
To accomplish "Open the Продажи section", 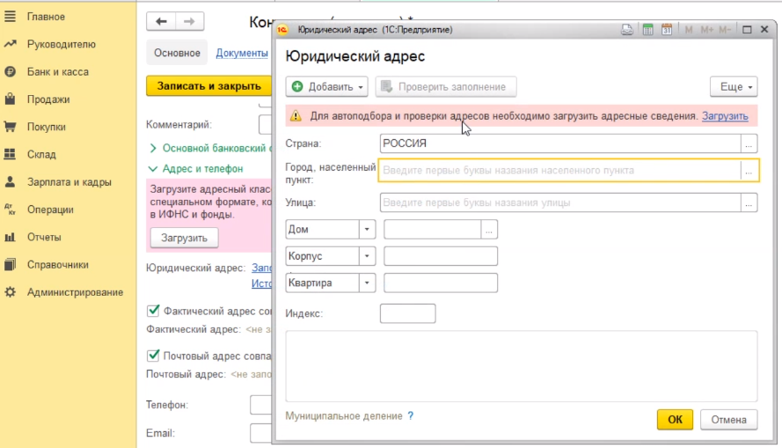I will click(48, 99).
